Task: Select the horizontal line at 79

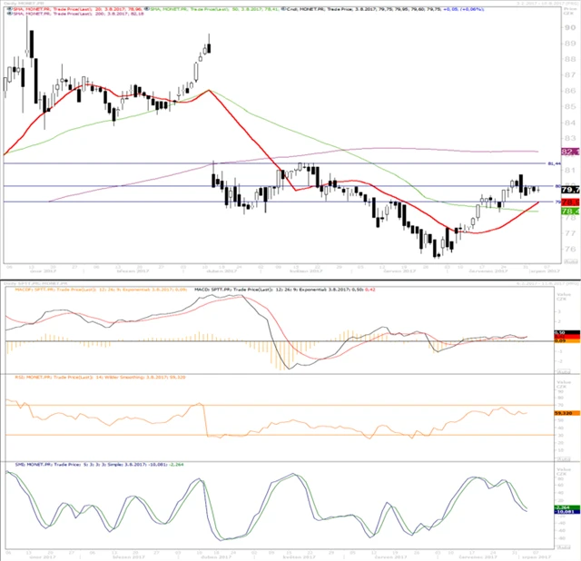Action: pos(272,202)
